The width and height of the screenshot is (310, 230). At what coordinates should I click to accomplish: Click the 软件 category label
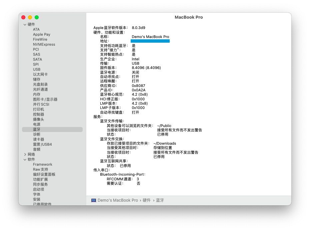click(x=31, y=159)
